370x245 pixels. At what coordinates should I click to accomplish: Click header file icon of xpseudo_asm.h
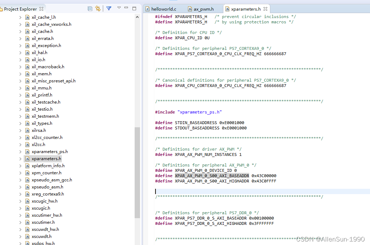[x=27, y=187]
